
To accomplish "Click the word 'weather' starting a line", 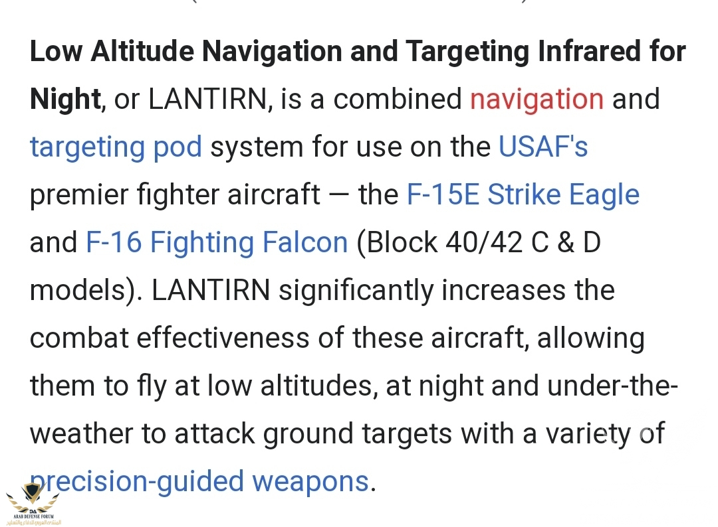I will (x=81, y=434).
